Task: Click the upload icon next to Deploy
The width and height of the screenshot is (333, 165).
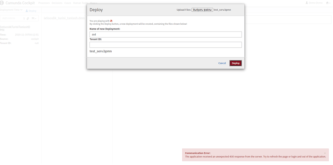Action: [x=27, y=11]
